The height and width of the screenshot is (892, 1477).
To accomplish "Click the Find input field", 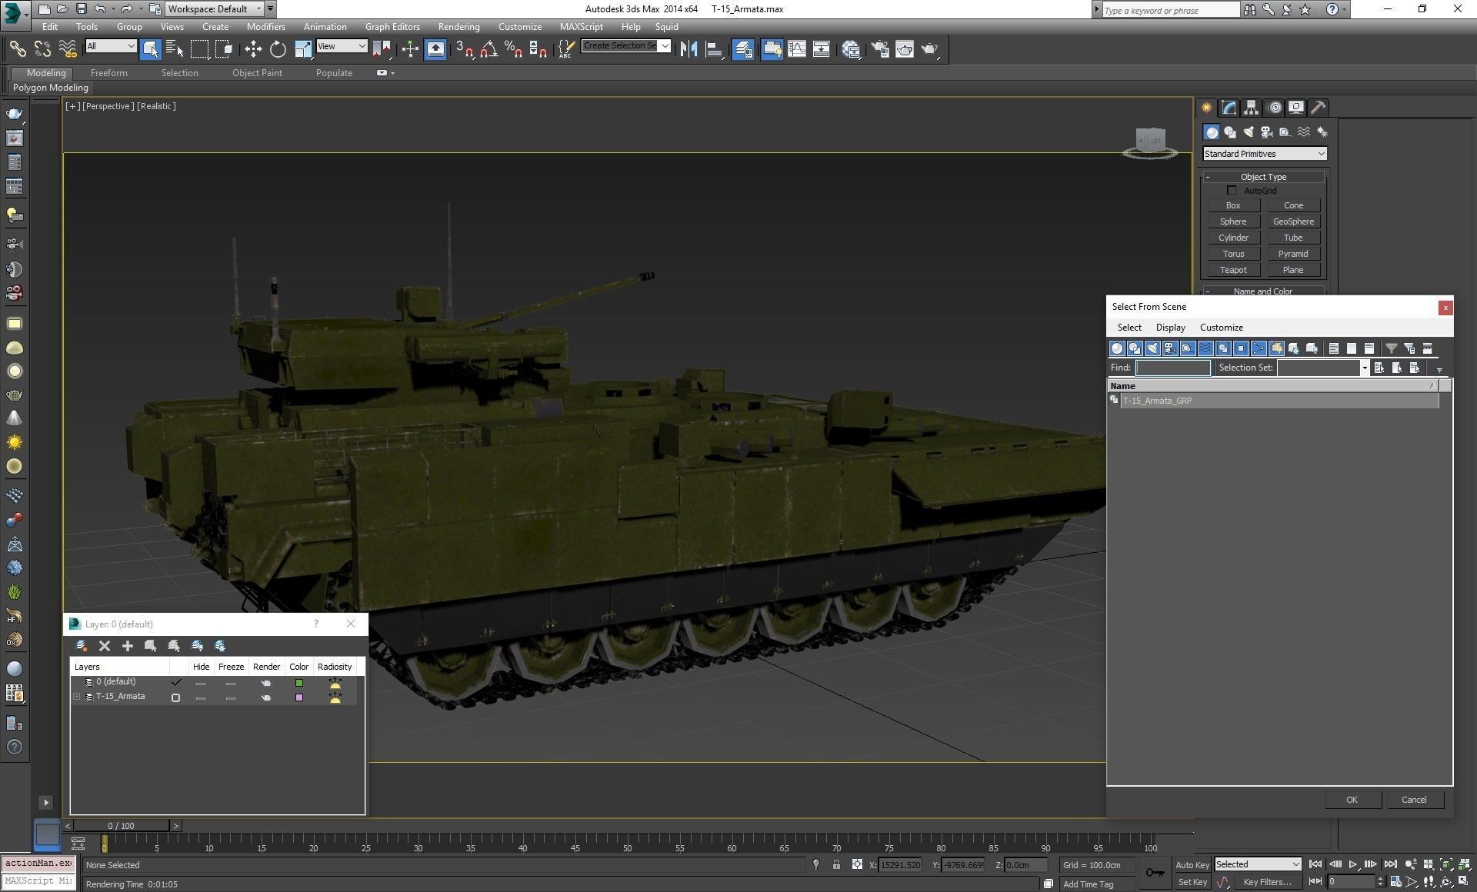I will 1172,368.
